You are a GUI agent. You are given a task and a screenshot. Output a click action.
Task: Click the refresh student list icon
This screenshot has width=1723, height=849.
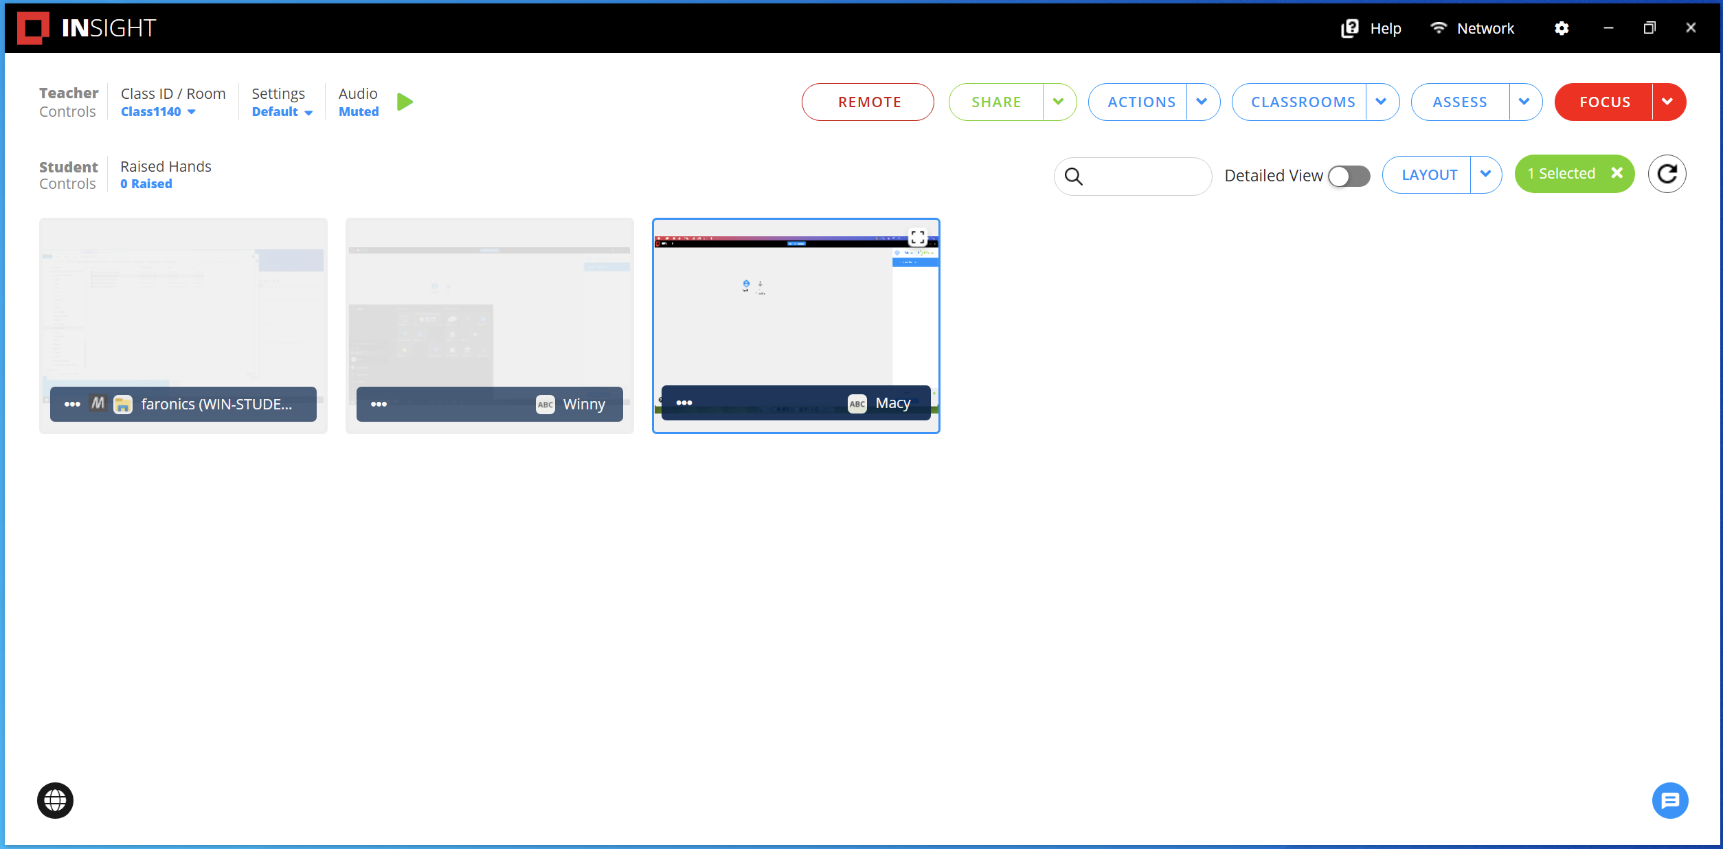coord(1667,174)
